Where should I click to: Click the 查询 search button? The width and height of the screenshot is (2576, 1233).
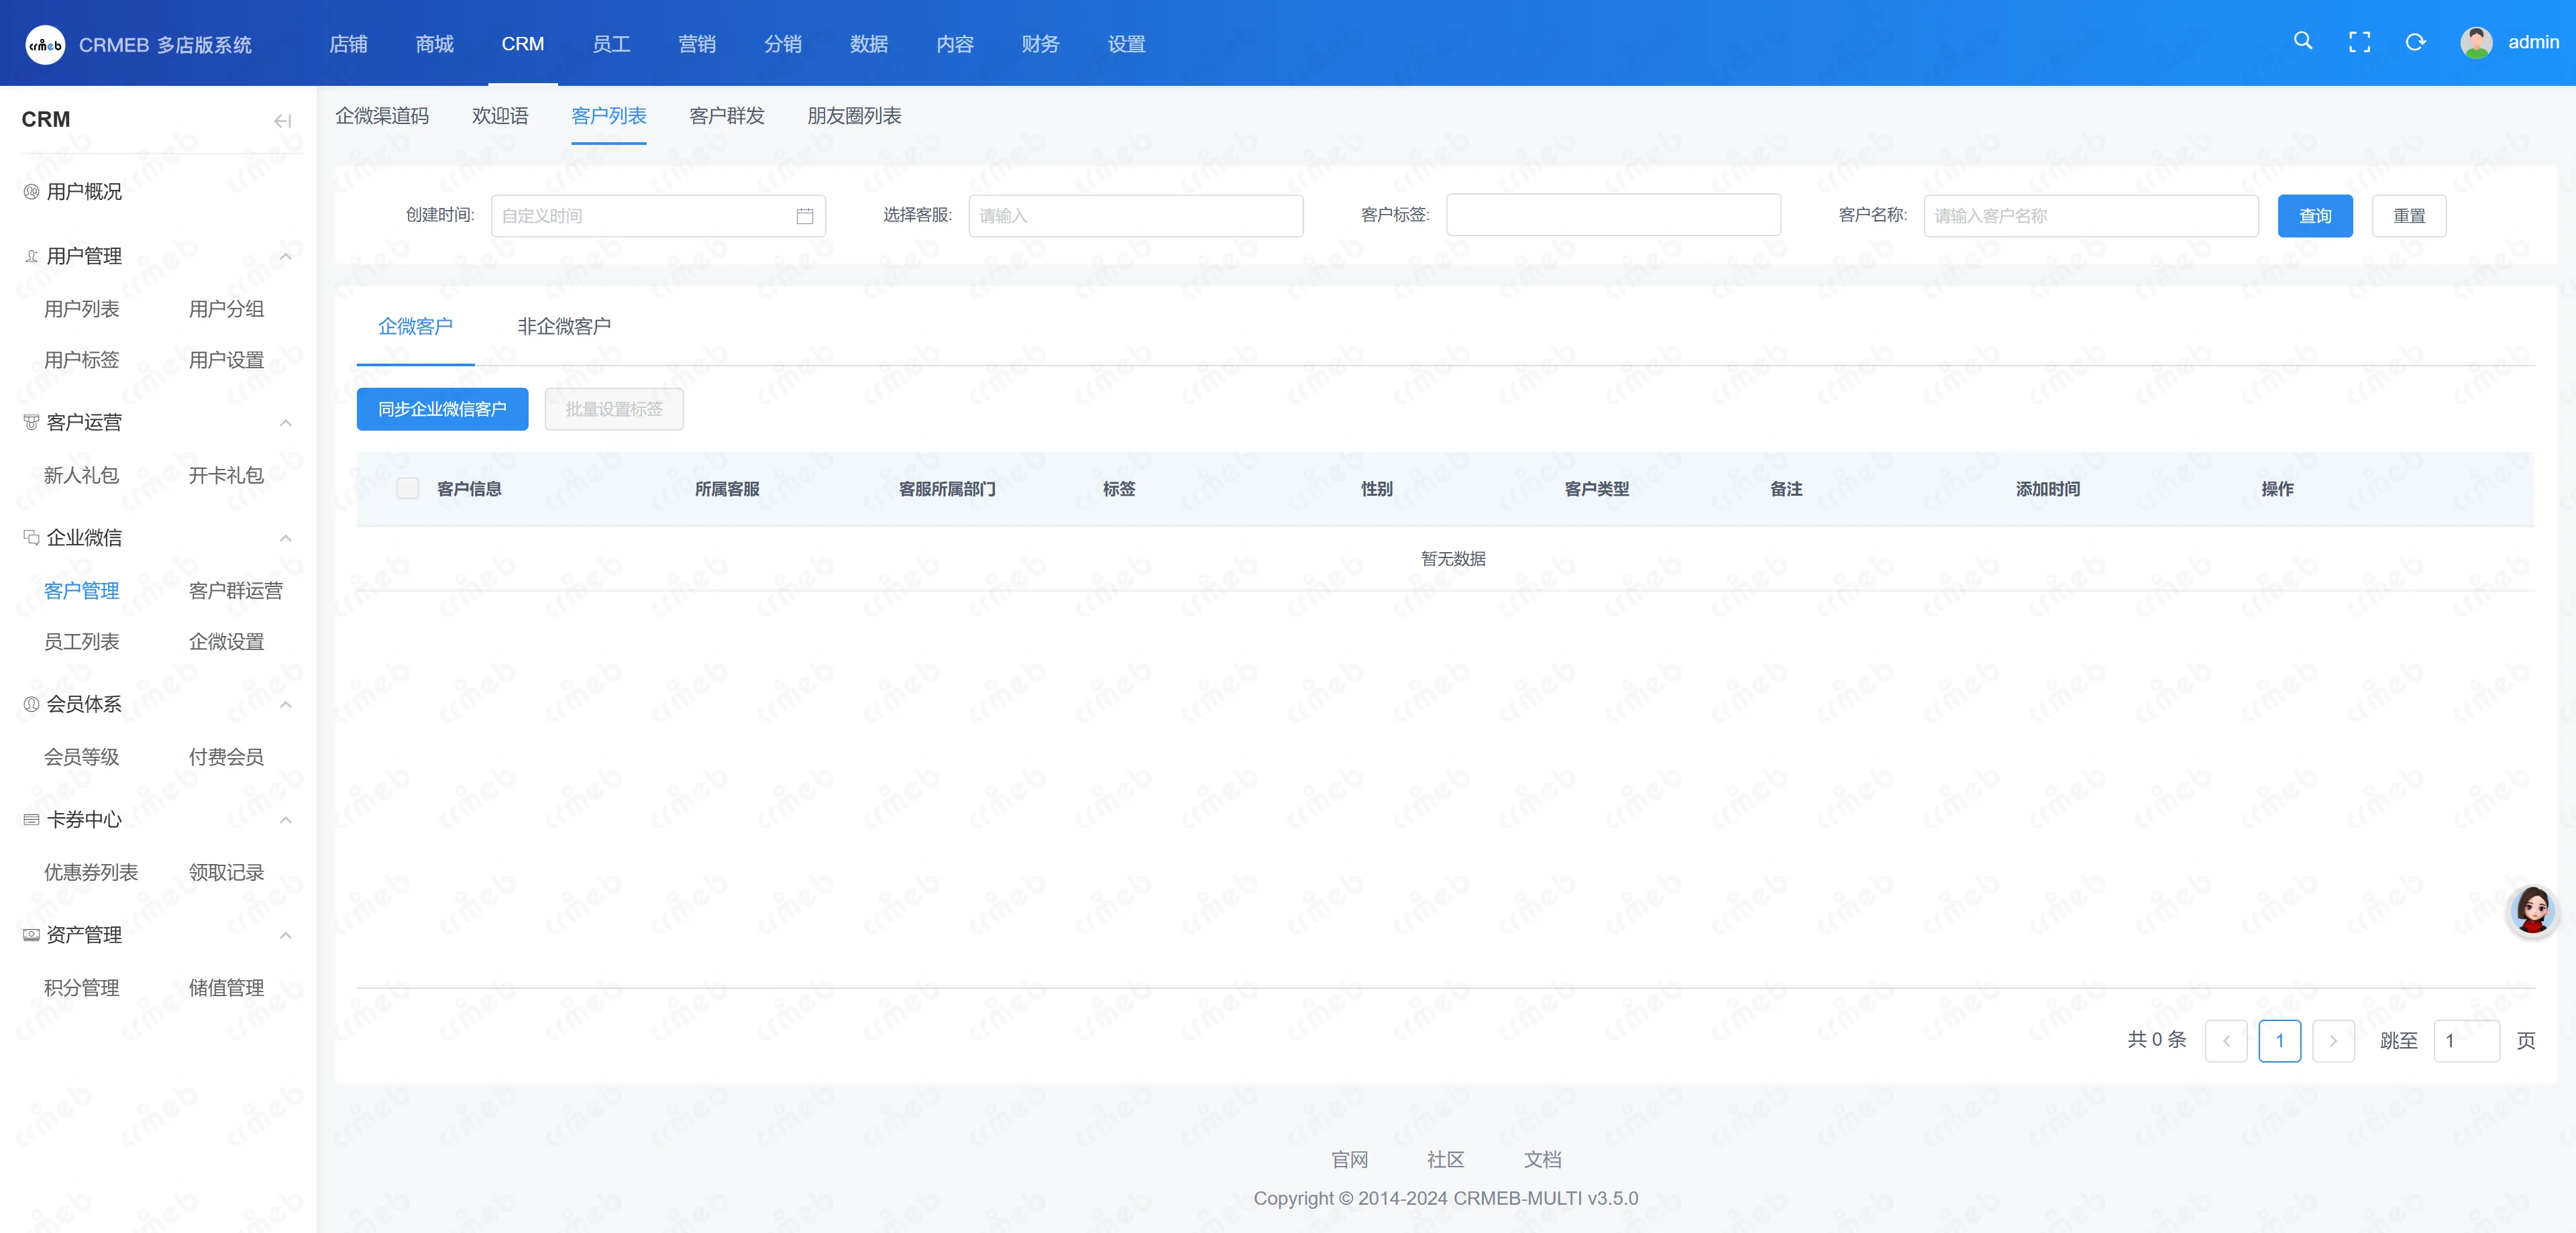pos(2315,216)
